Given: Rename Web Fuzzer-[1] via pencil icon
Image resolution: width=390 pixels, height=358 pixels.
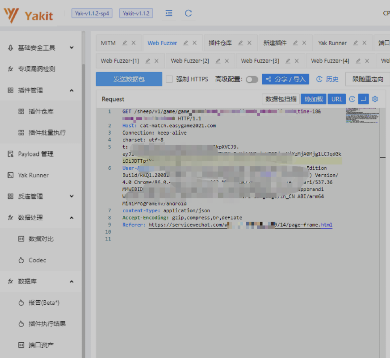Looking at the screenshot, I should pyautogui.click(x=148, y=61).
